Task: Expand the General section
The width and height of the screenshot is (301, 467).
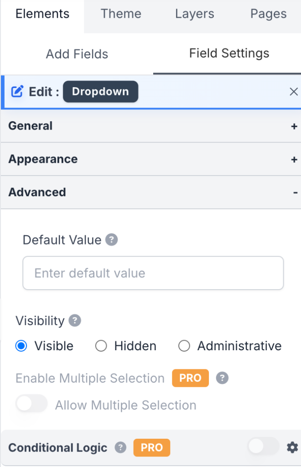Action: pos(294,126)
